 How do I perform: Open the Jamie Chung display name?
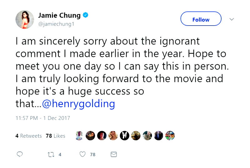[59, 15]
